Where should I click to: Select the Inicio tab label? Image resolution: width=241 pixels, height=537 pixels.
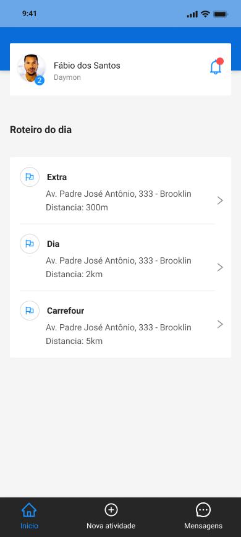point(29,526)
